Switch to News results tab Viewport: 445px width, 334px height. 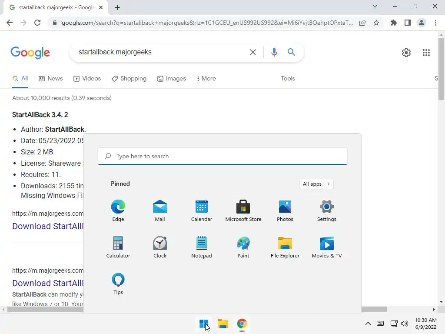51,79
